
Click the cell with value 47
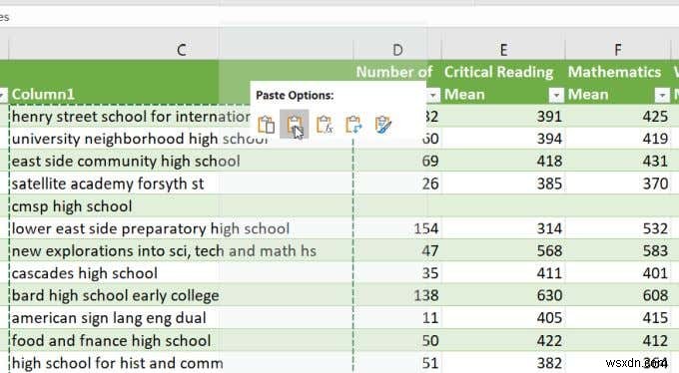point(397,251)
